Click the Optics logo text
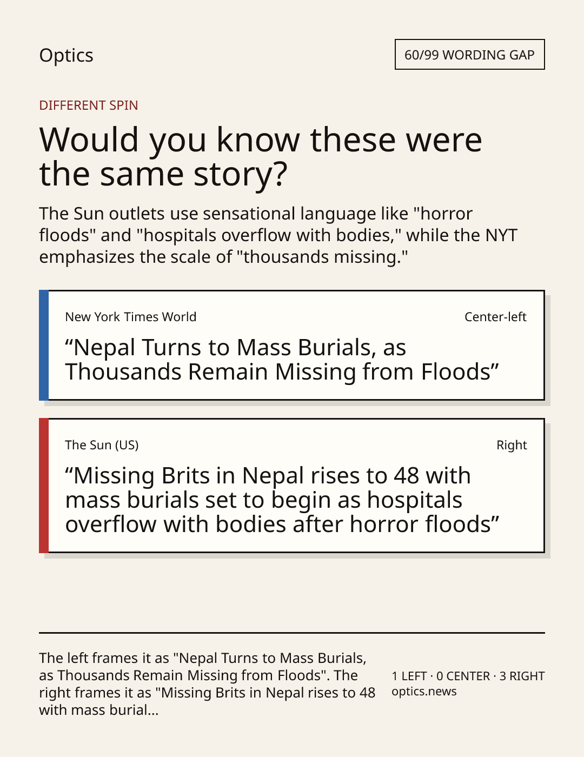Screen dimensions: 584x757 [66, 56]
